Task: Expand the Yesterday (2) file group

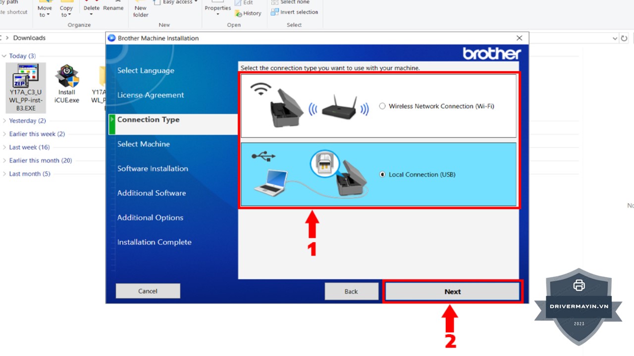Action: [x=4, y=121]
